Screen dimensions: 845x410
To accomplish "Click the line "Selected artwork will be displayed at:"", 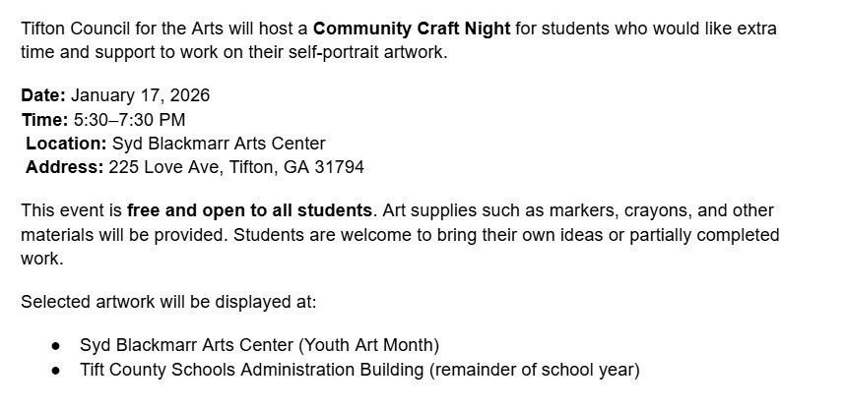I will point(168,302).
